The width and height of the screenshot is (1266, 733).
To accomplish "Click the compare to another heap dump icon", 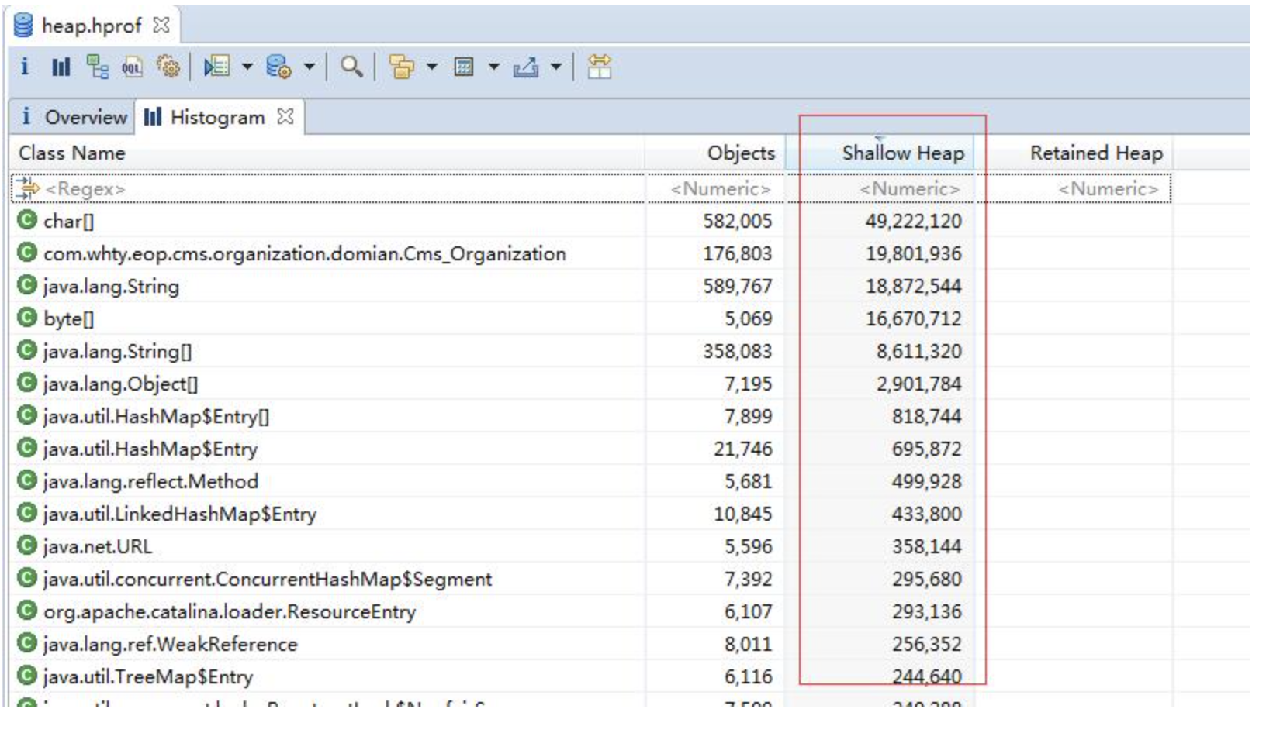I will click(x=599, y=67).
